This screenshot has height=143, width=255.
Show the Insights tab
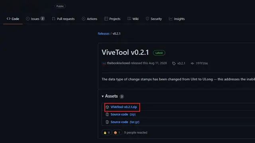coord(177,19)
